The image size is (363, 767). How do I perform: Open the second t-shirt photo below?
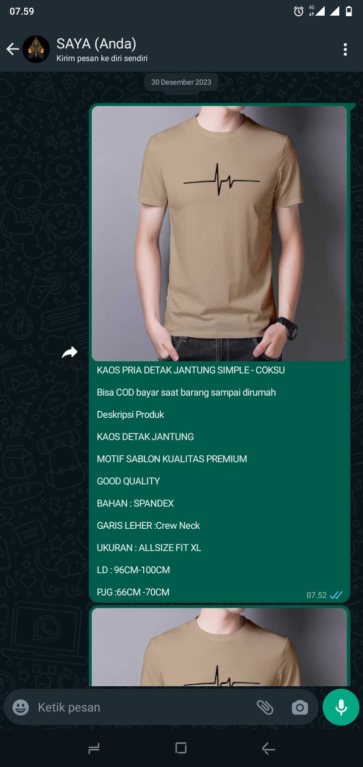point(219,647)
